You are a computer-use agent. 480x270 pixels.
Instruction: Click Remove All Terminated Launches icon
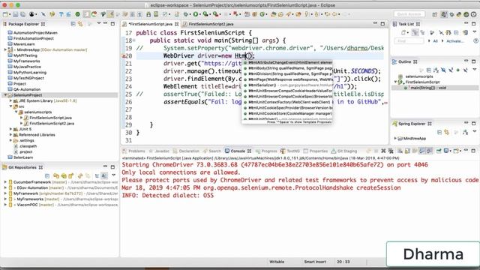391,151
